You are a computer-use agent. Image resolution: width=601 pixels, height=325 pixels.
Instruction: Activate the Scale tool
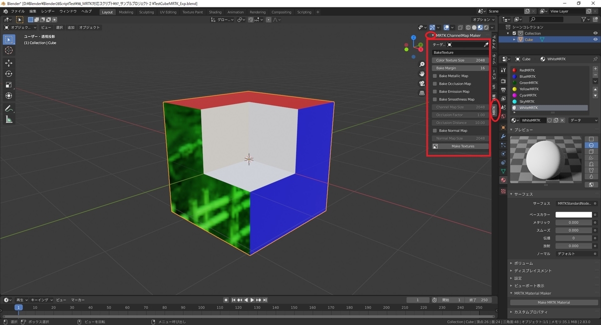click(9, 85)
